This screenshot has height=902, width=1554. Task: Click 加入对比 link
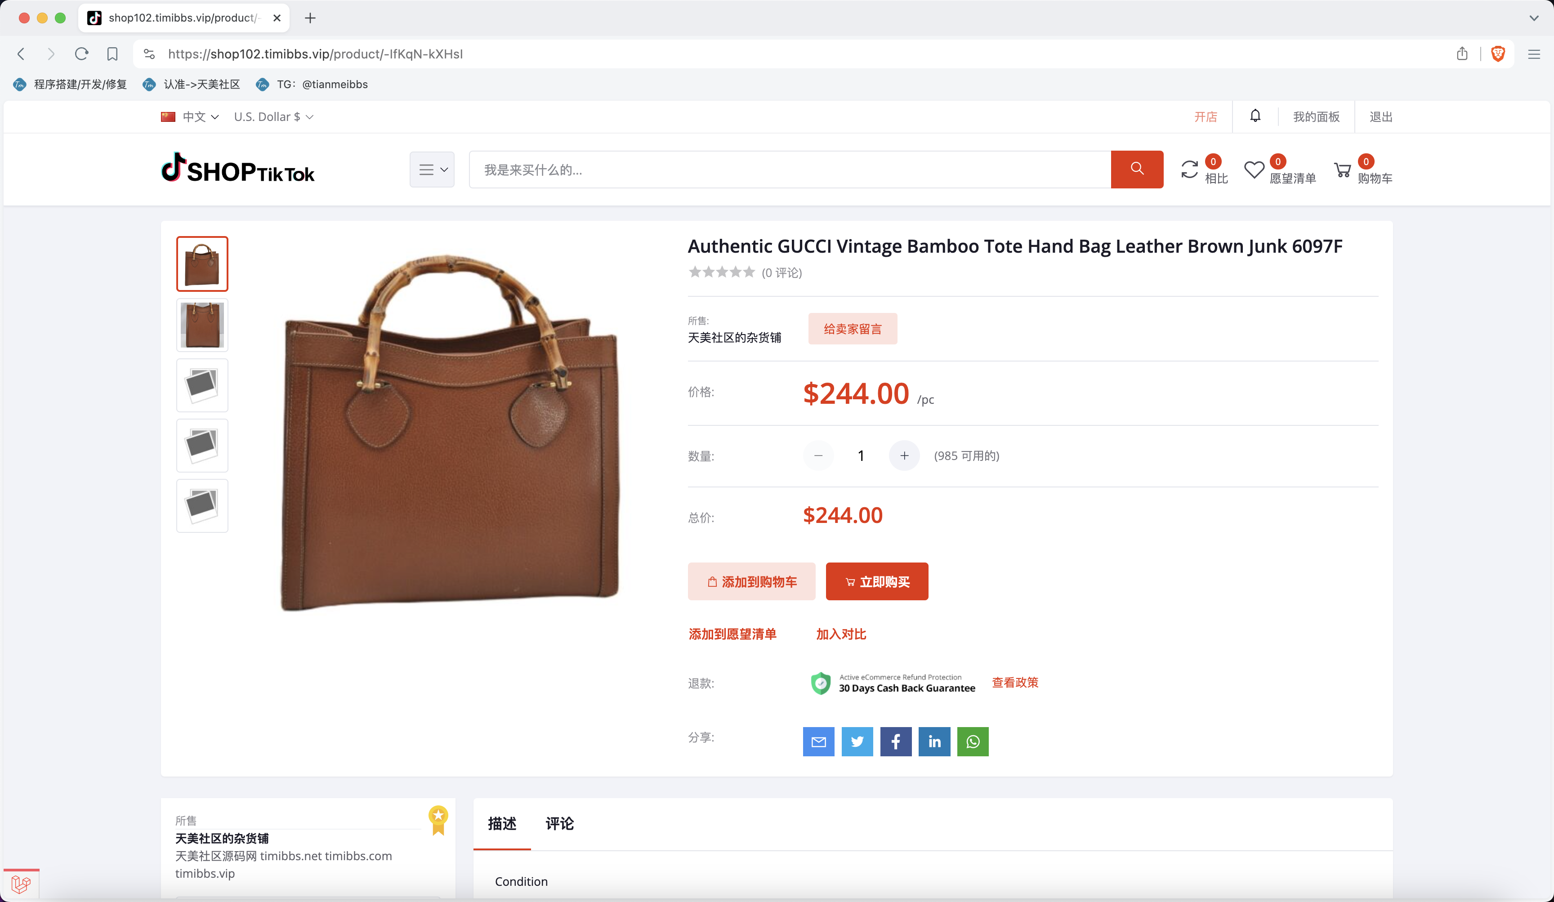841,634
